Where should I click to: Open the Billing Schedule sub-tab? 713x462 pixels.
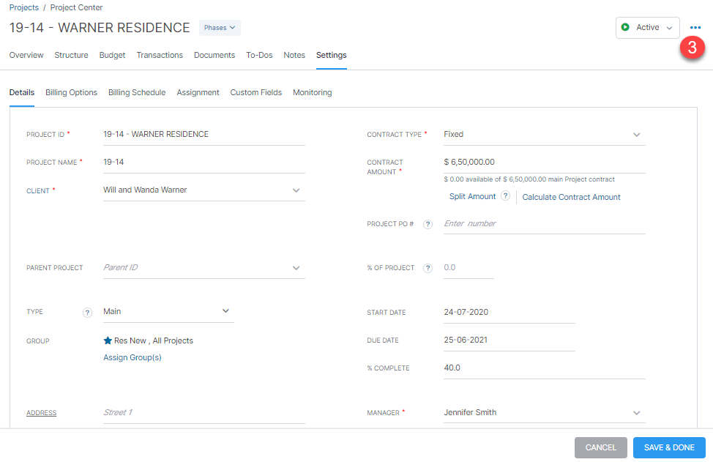(137, 92)
